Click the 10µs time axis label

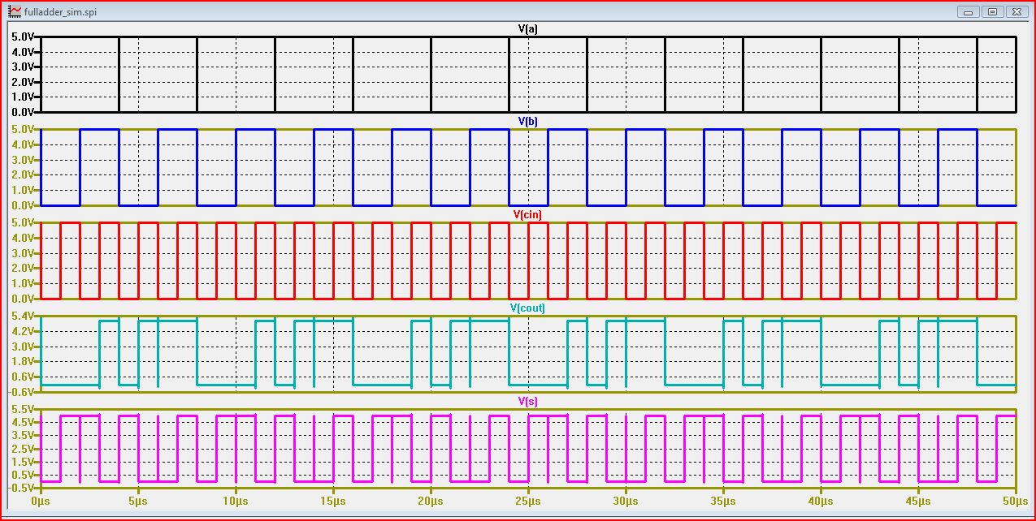[x=236, y=502]
